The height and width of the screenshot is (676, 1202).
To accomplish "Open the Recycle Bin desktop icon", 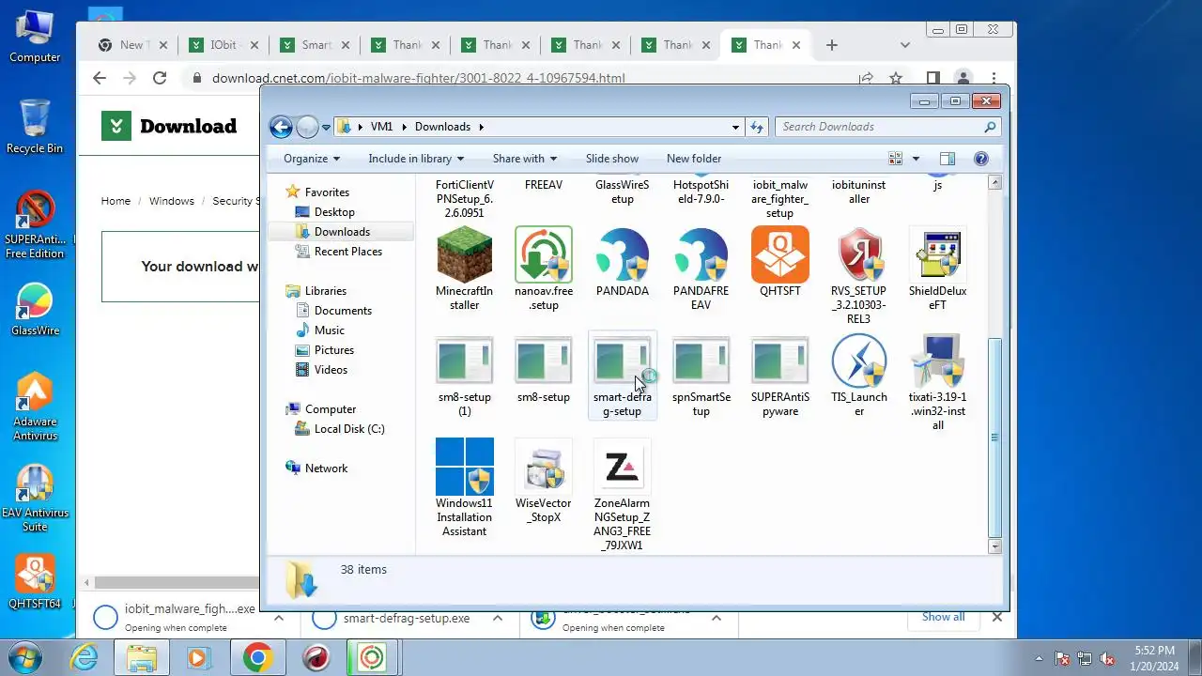I will 35,126.
